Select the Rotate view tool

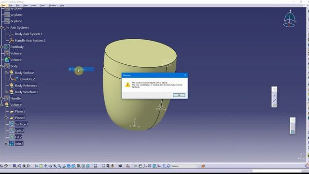tap(50, 166)
